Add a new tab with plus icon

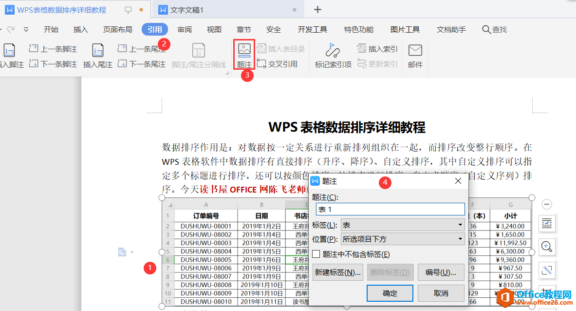tap(318, 10)
